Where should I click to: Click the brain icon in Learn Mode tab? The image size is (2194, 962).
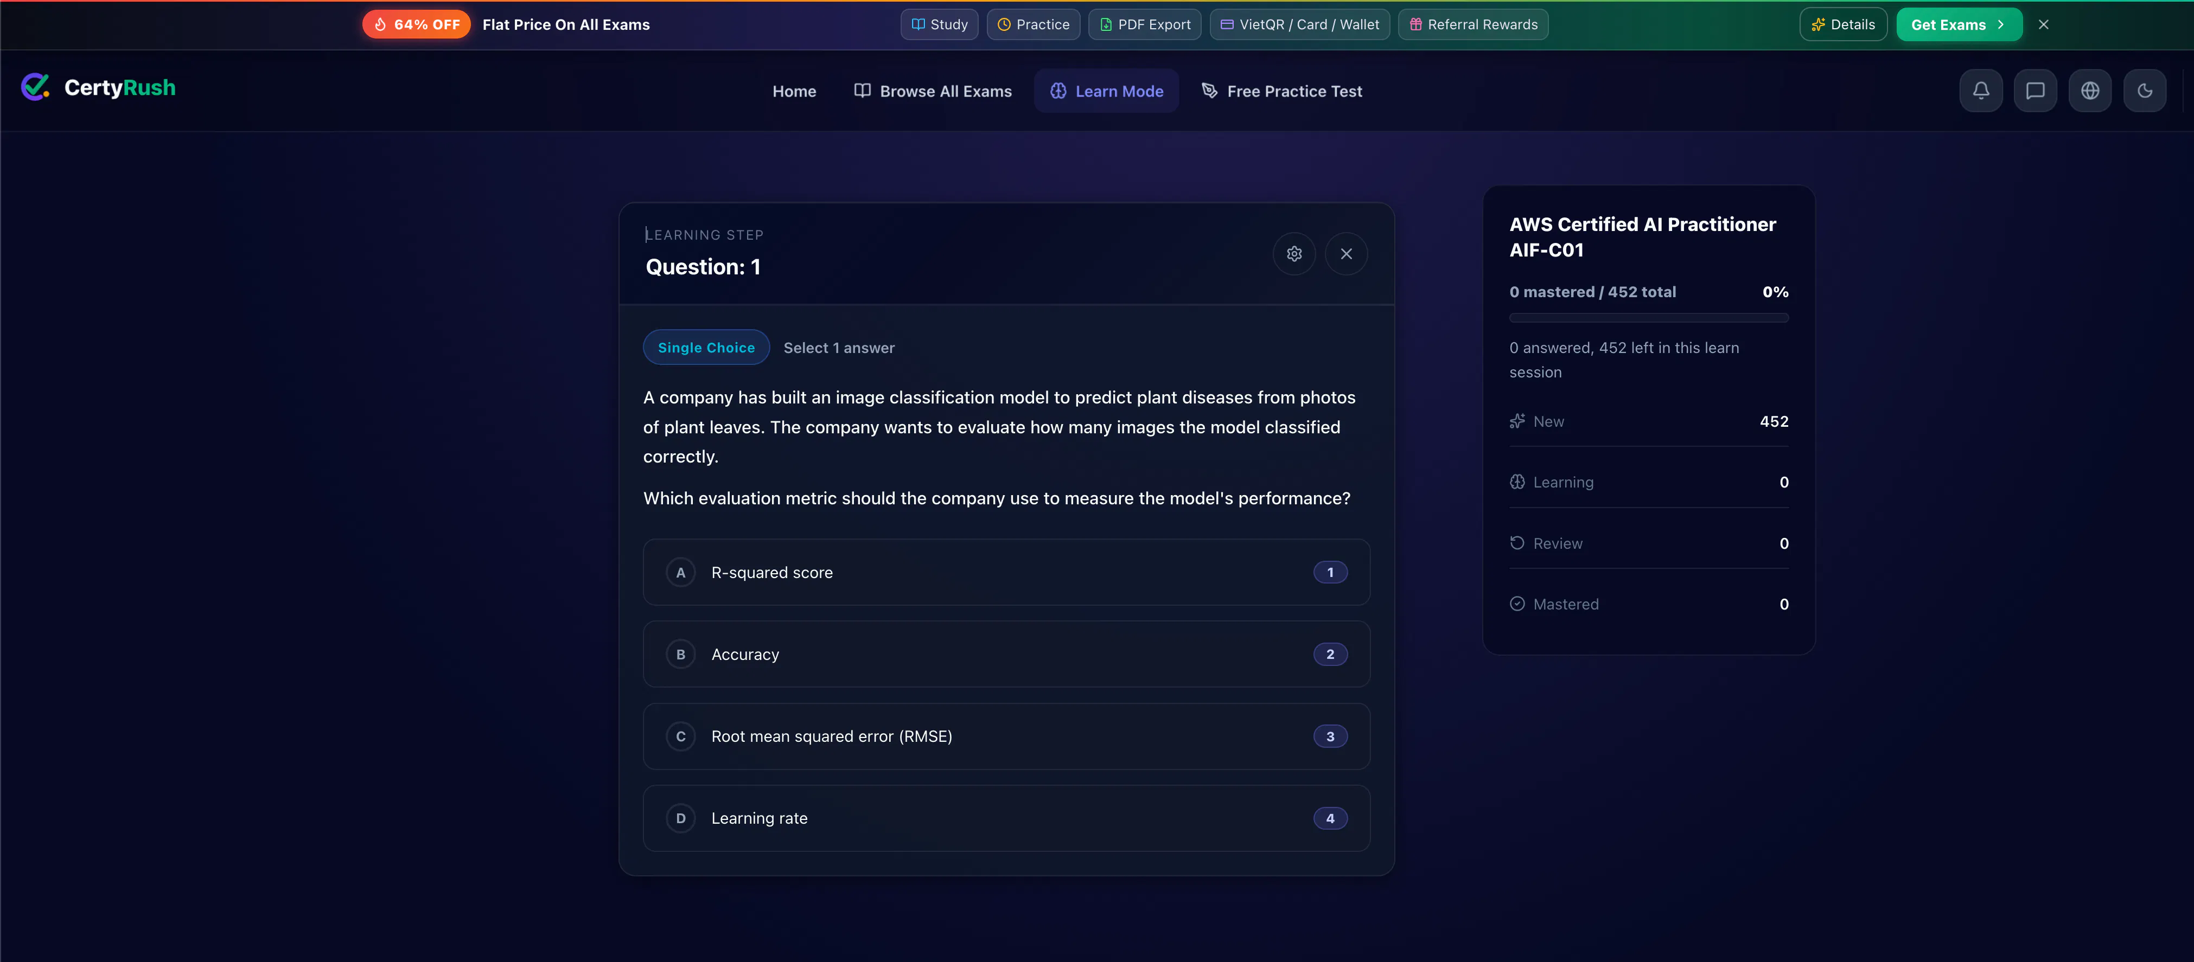pos(1058,90)
